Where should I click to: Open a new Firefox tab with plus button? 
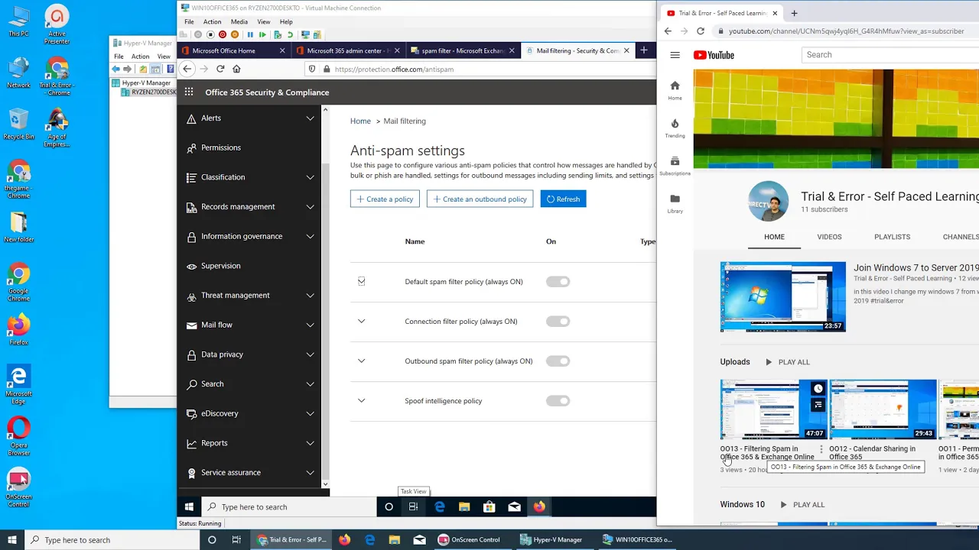coord(644,50)
